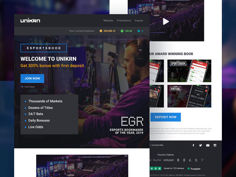236x177 pixels.
Task: Click the gold coin balance icon
Action: click(101, 31)
